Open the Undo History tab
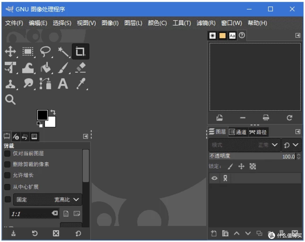 [25, 137]
